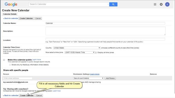Click the bottom Cancel button

(x=39, y=96)
